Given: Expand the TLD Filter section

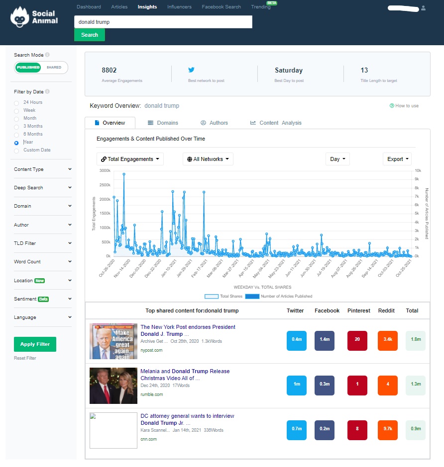Looking at the screenshot, I should click(43, 243).
